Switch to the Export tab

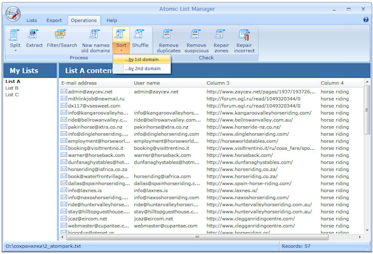pyautogui.click(x=54, y=20)
